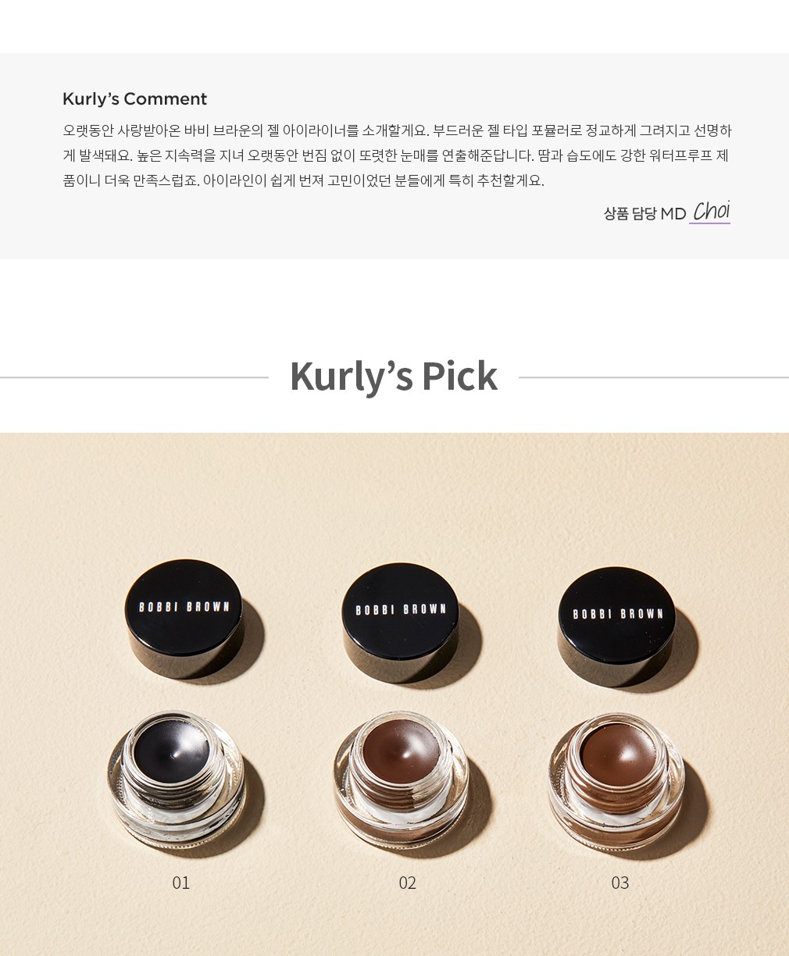Click the black Bobbi Brown lid above 01

184,608
